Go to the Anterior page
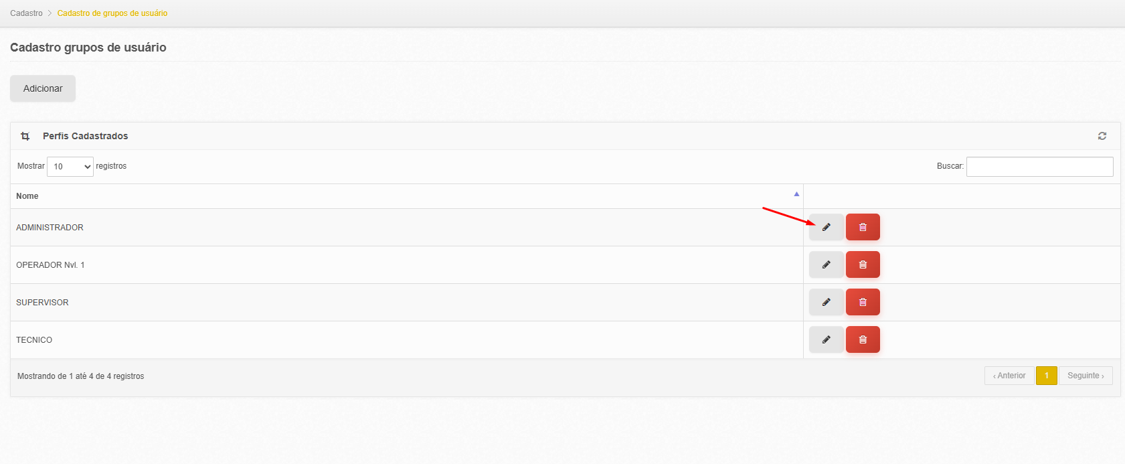This screenshot has height=464, width=1125. (1009, 376)
